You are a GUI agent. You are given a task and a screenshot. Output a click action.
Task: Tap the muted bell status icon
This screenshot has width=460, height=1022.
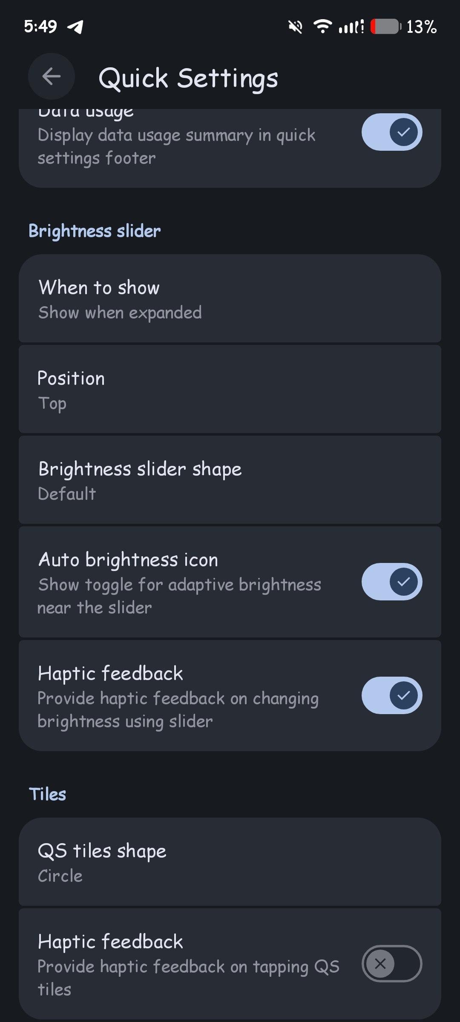(295, 27)
